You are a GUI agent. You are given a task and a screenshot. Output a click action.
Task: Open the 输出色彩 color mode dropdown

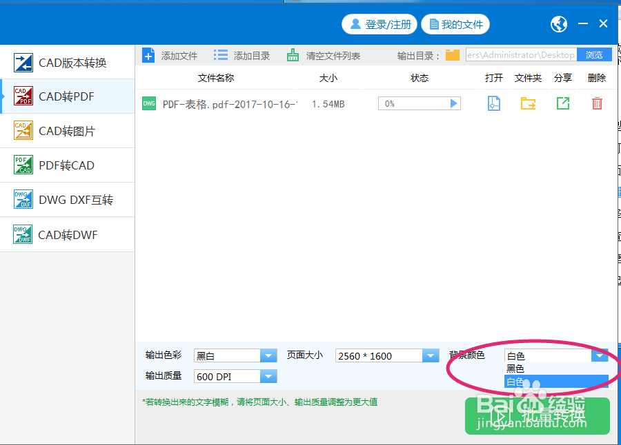268,355
